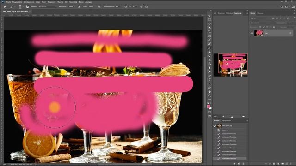Open the 3D menu
The height and width of the screenshot is (166, 296).
[x=66, y=2]
